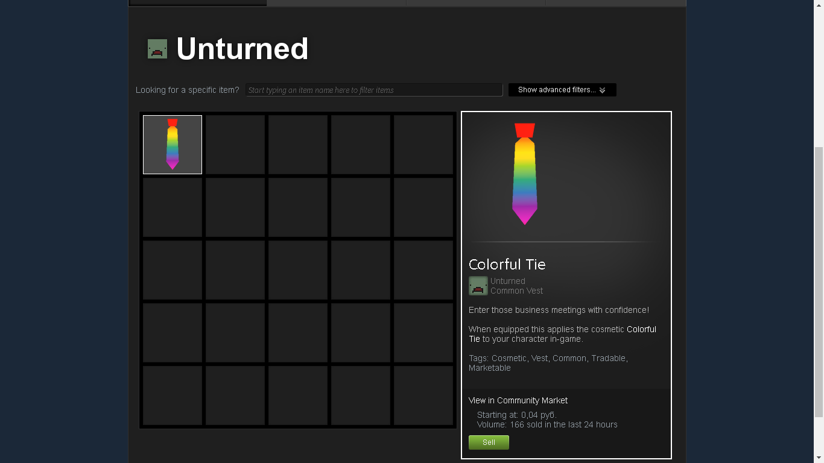The height and width of the screenshot is (463, 824).
Task: Click the large Colorful Tie preview image
Action: pos(525,174)
